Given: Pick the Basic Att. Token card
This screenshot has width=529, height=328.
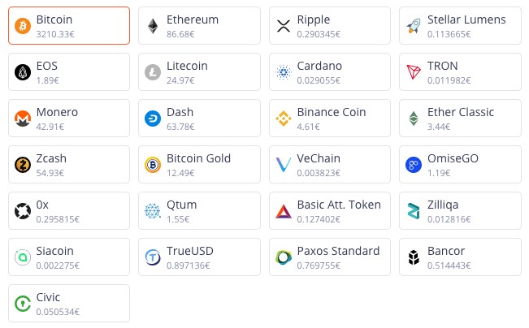Looking at the screenshot, I should click(330, 211).
